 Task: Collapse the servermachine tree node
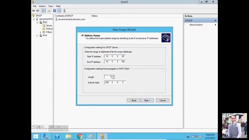(x=34, y=19)
